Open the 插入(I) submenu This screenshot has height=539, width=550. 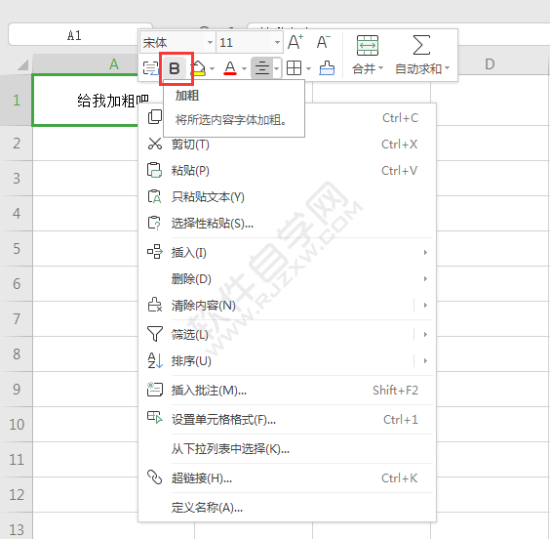[x=287, y=253]
